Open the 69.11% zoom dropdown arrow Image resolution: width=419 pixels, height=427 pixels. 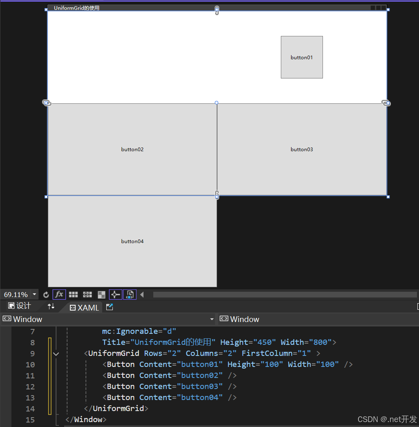pos(34,294)
